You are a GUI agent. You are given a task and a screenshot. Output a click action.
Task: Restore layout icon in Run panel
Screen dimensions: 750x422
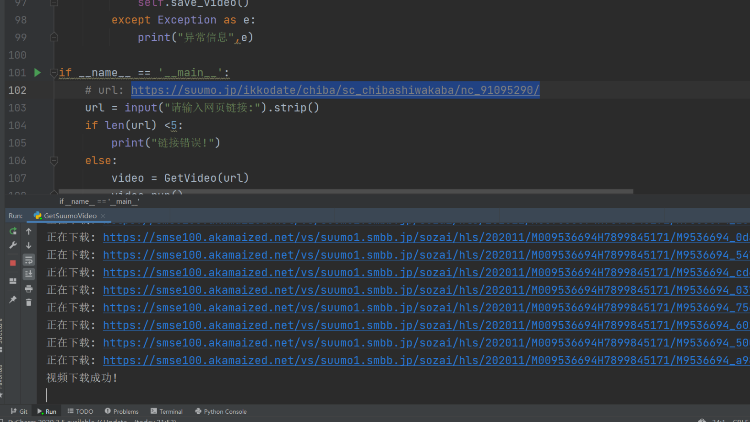tap(13, 281)
